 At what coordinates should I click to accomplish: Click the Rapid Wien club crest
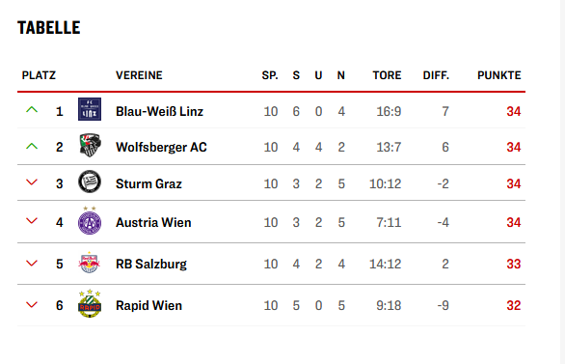[x=90, y=303]
